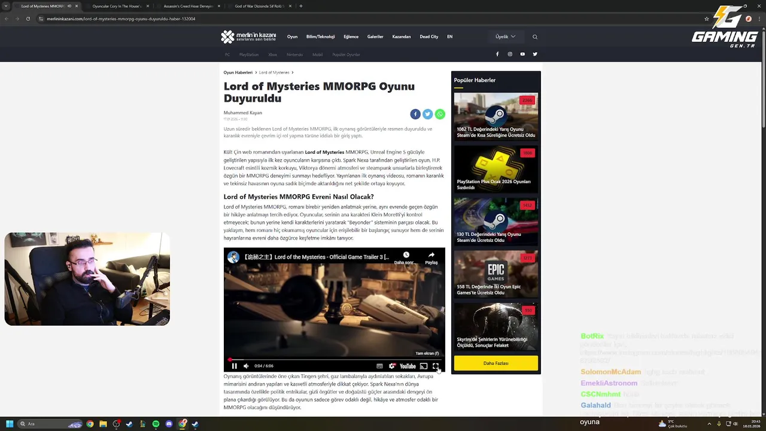Open 558 TL Epic Games news card
Viewport: 766px width, 431px height.
[x=496, y=274]
